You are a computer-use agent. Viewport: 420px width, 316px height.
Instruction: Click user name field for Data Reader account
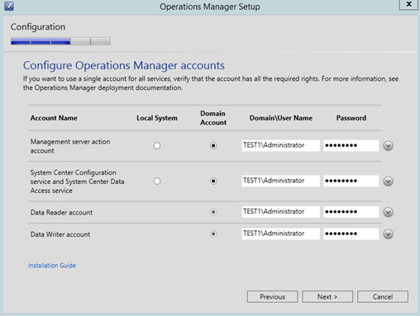click(280, 212)
